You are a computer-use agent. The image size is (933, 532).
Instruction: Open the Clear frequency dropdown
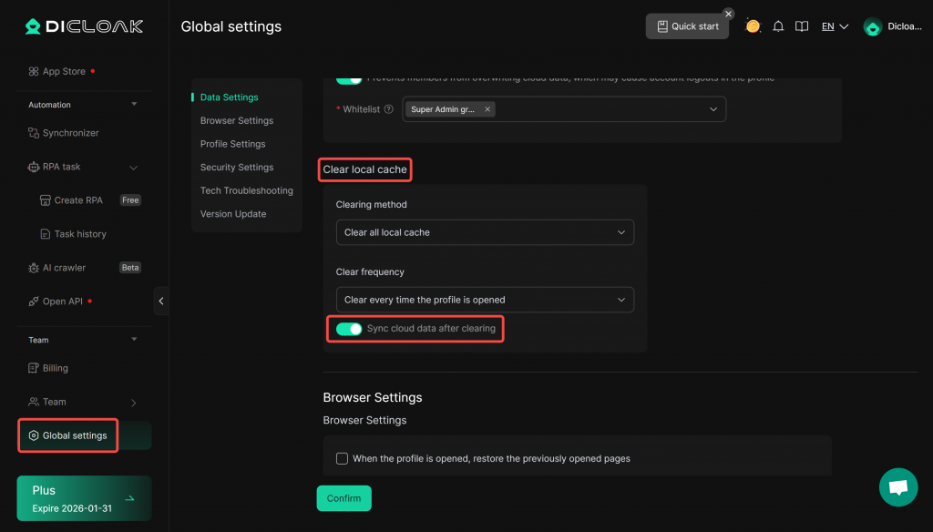coord(484,300)
